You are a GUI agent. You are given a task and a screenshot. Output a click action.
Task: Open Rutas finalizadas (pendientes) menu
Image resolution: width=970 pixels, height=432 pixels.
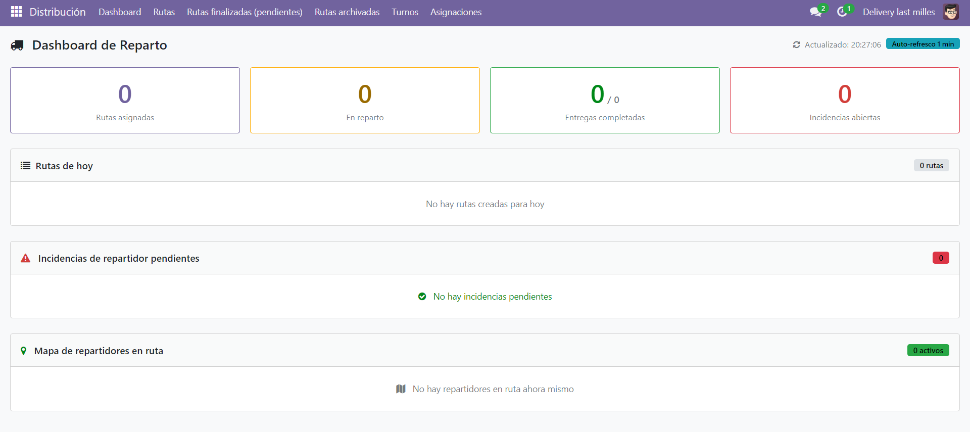point(245,12)
